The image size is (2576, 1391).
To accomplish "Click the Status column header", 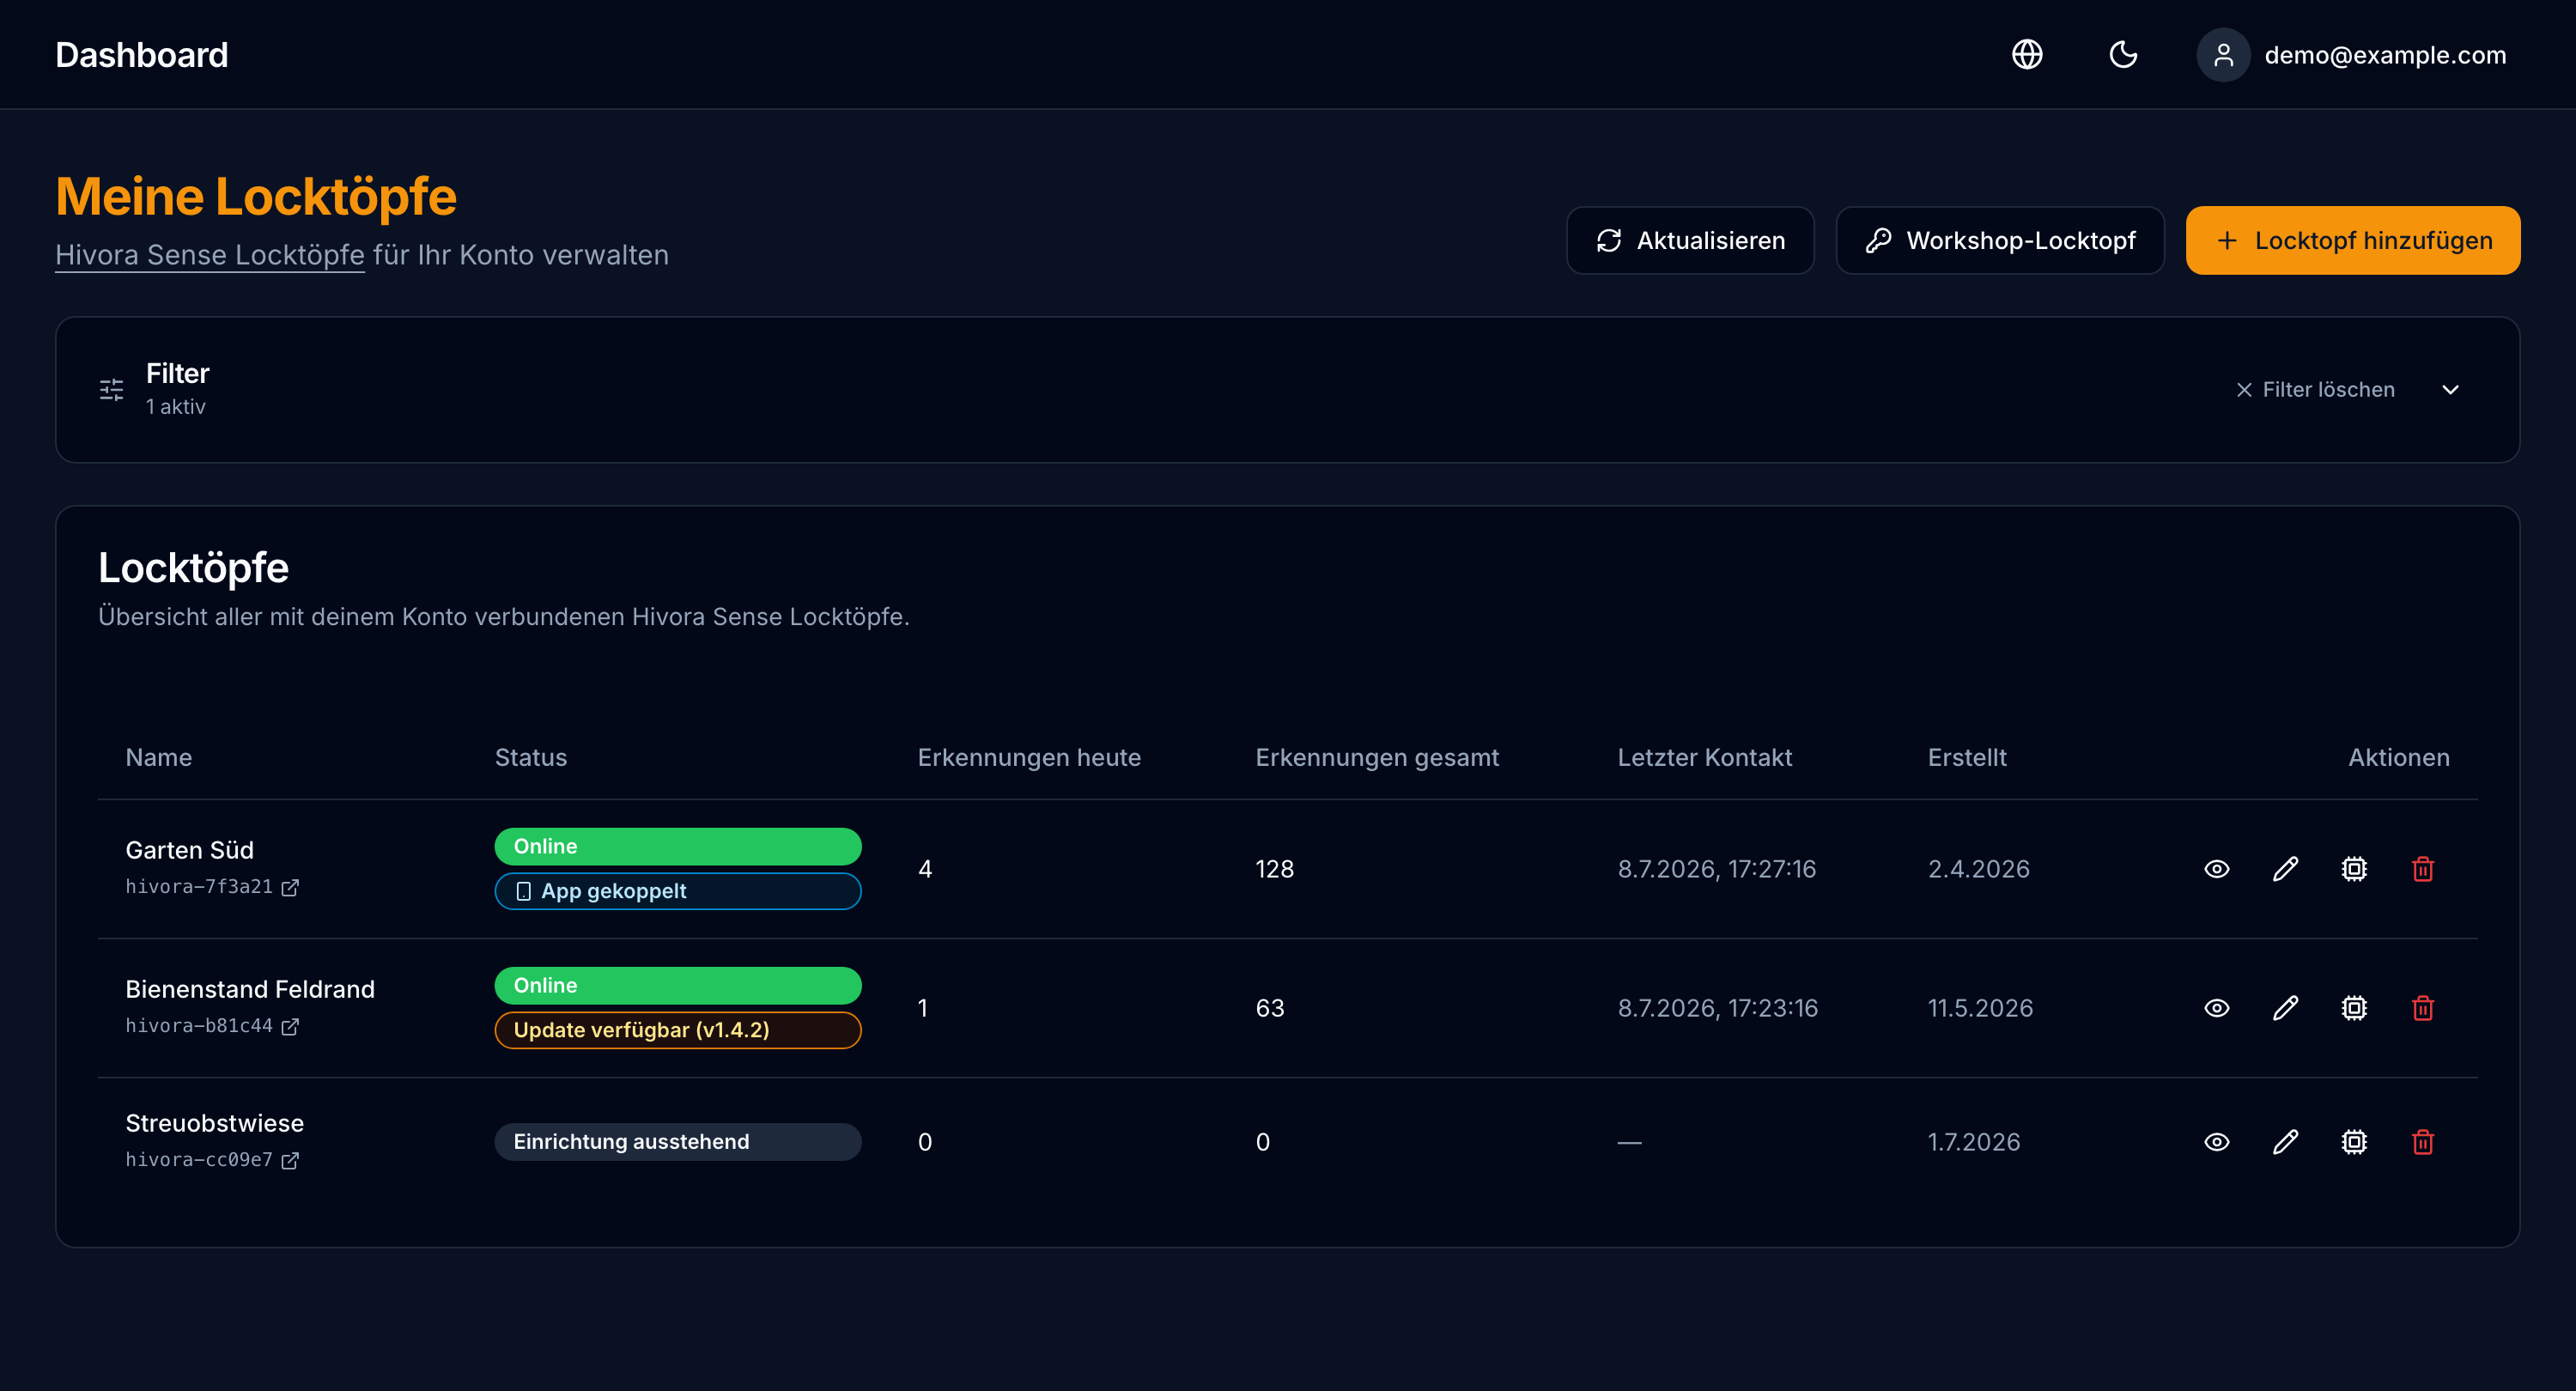I will tap(531, 758).
